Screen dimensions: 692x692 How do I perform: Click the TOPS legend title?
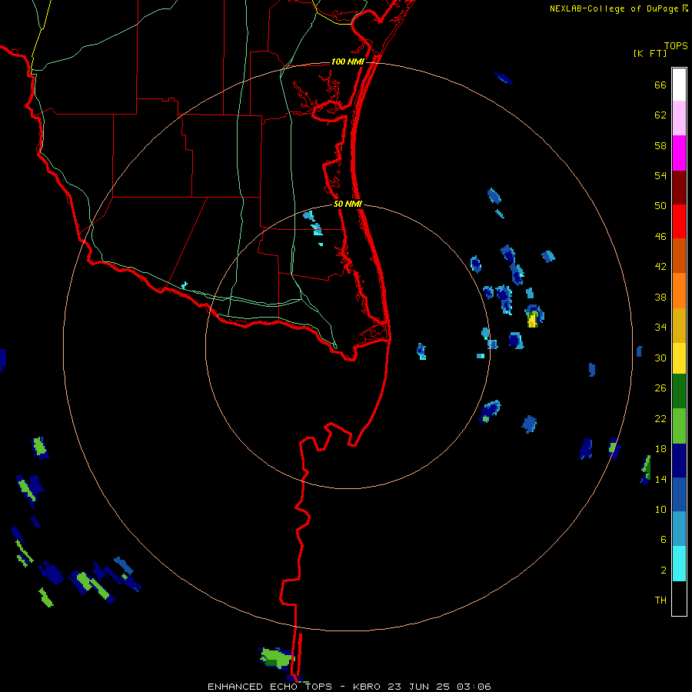click(676, 45)
